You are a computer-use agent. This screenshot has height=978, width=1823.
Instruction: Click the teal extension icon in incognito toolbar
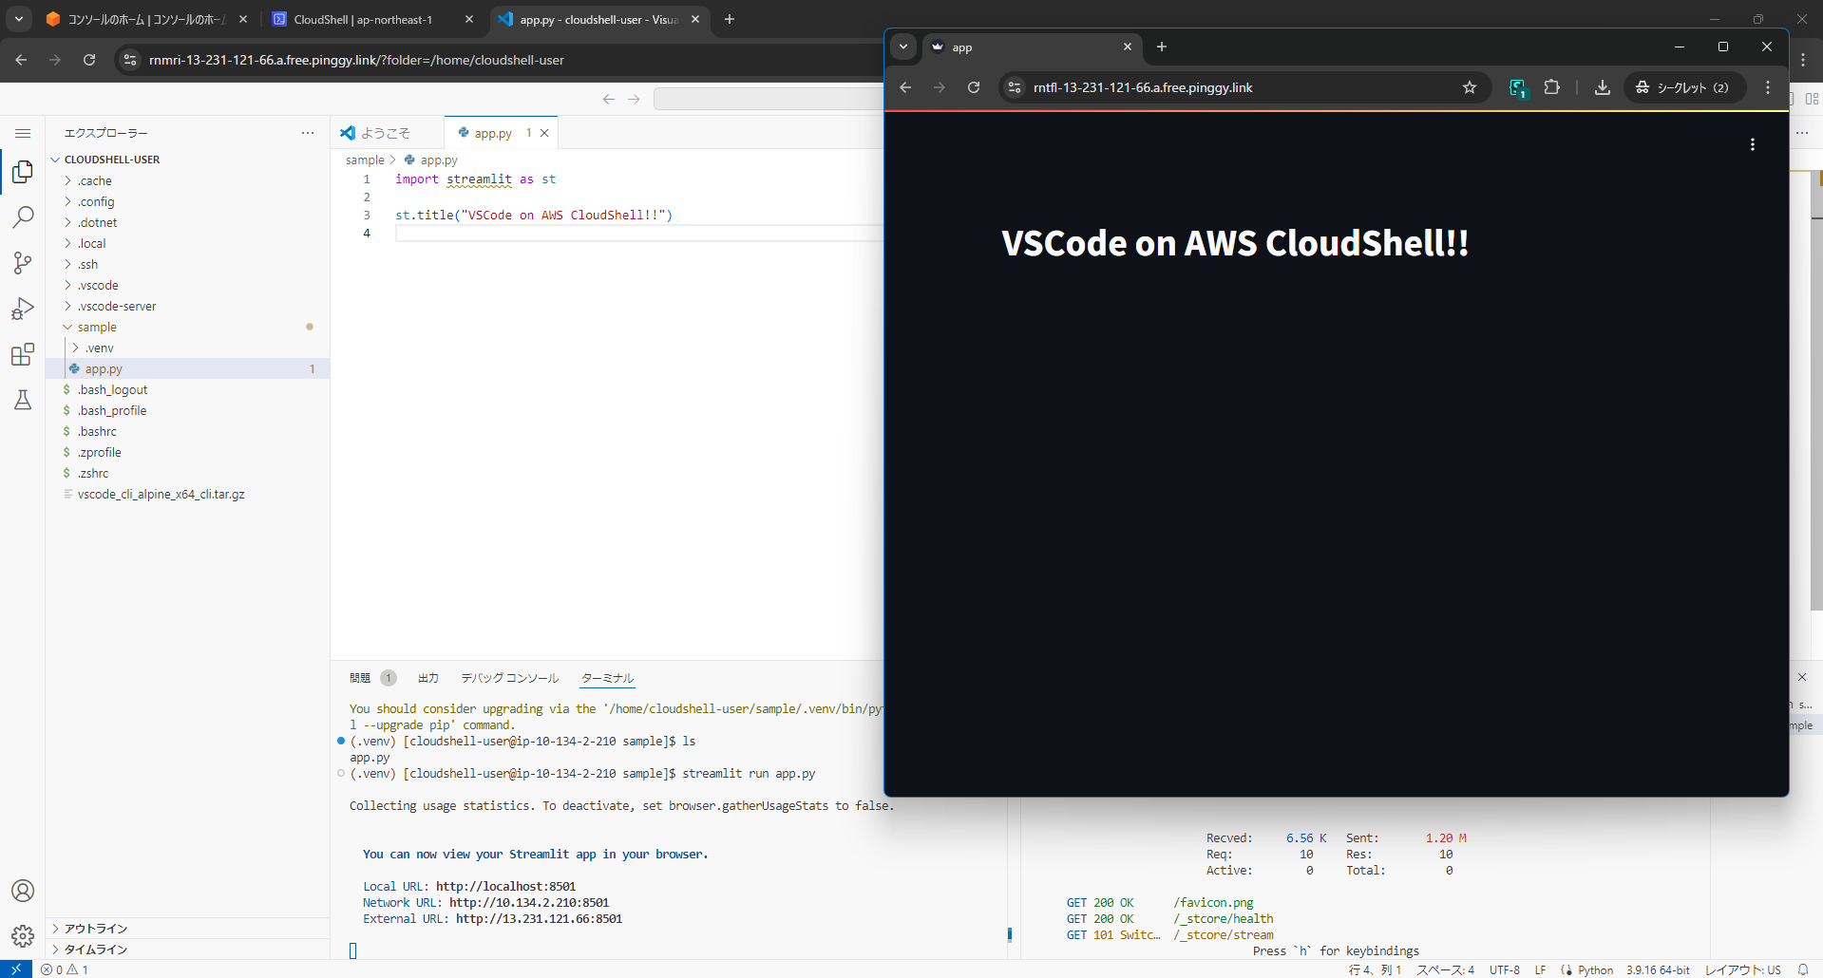tap(1518, 88)
